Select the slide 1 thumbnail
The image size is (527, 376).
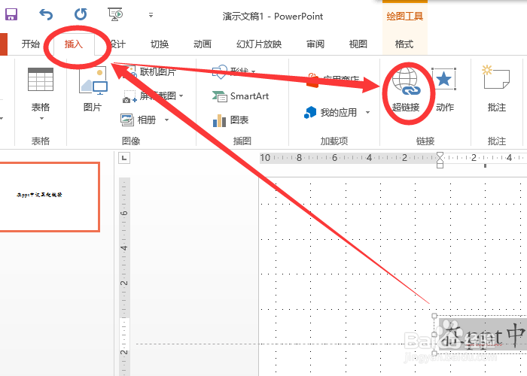[x=50, y=197]
